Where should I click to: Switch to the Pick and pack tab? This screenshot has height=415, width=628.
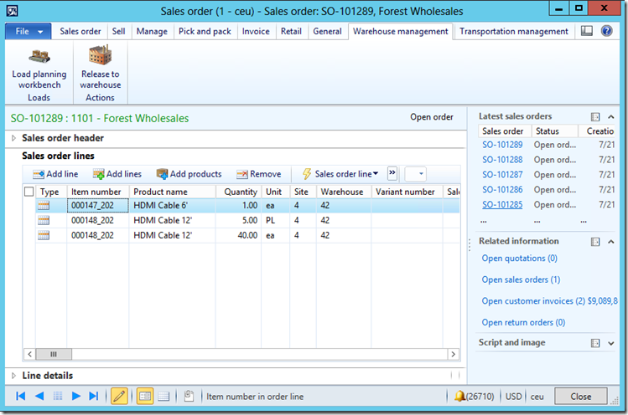coord(205,31)
